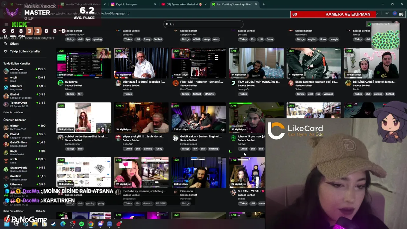Click the deutsch tag under coppellius
The height and width of the screenshot is (229, 407).
pyautogui.click(x=148, y=204)
